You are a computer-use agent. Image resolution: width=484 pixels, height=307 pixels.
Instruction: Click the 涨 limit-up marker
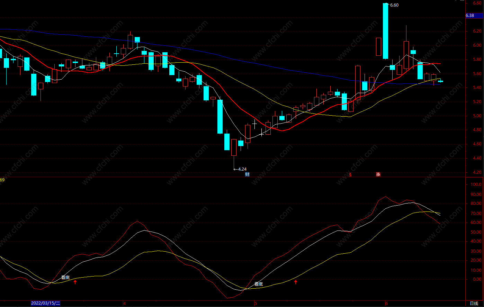point(378,174)
